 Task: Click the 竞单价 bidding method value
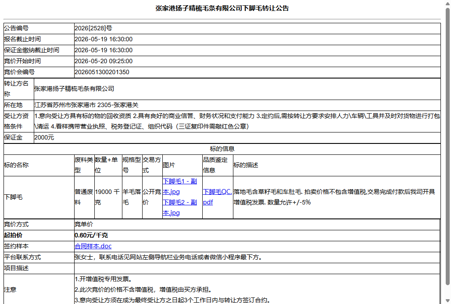[x=84, y=224]
